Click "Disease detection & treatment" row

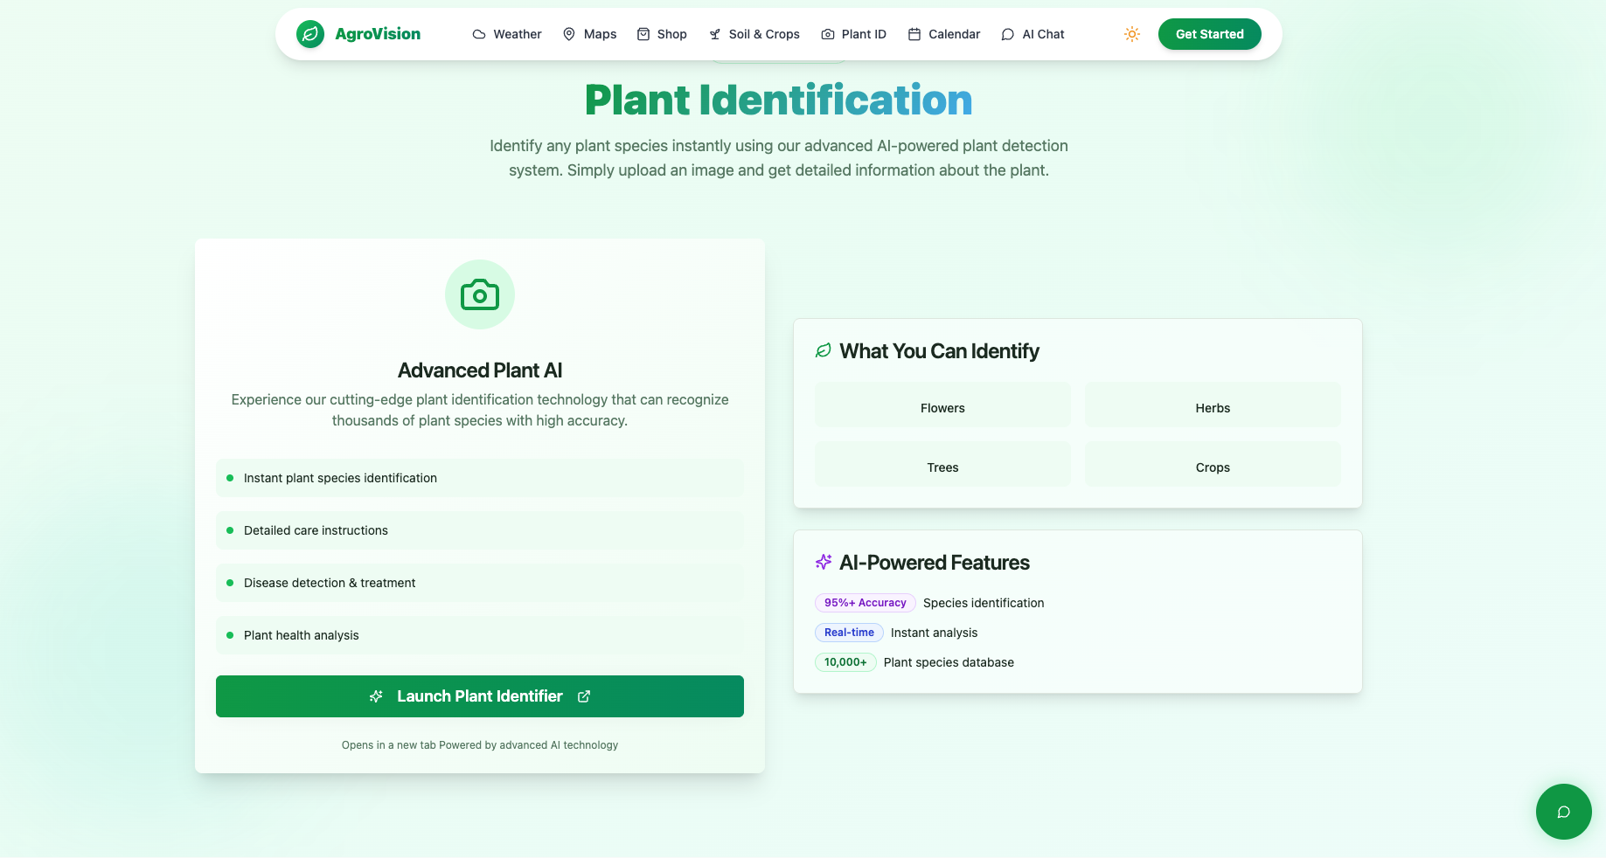(x=480, y=583)
